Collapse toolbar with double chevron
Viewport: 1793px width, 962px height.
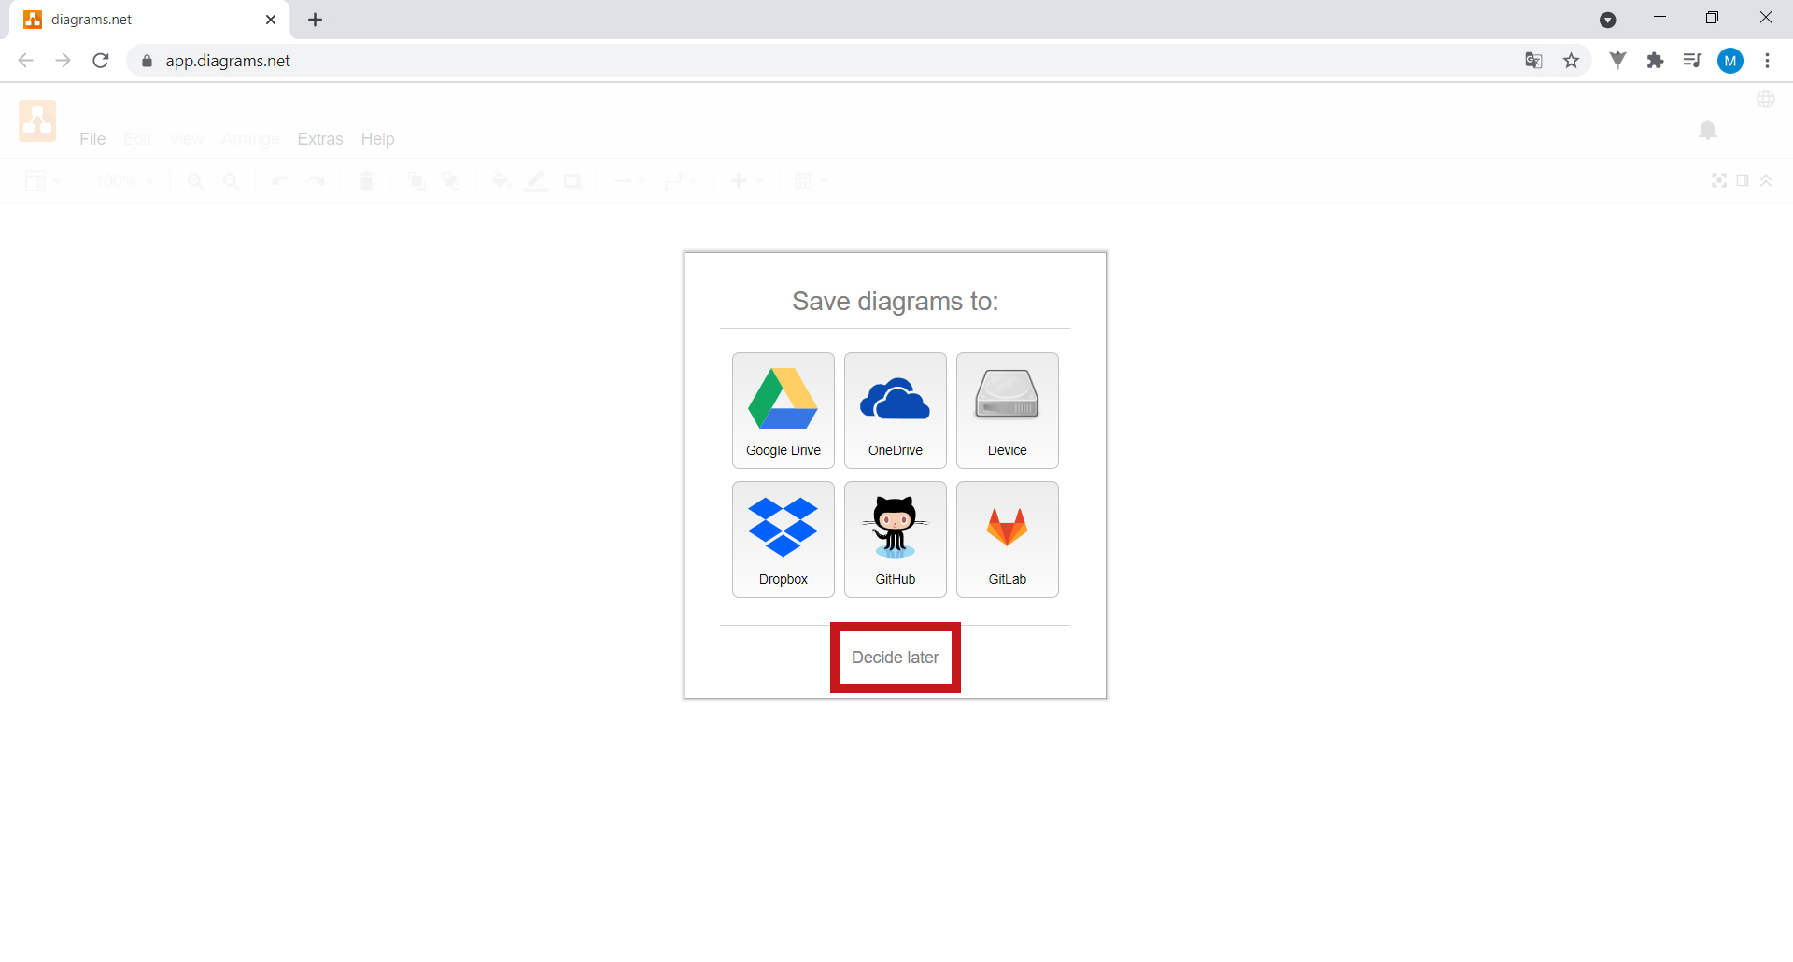1766,180
